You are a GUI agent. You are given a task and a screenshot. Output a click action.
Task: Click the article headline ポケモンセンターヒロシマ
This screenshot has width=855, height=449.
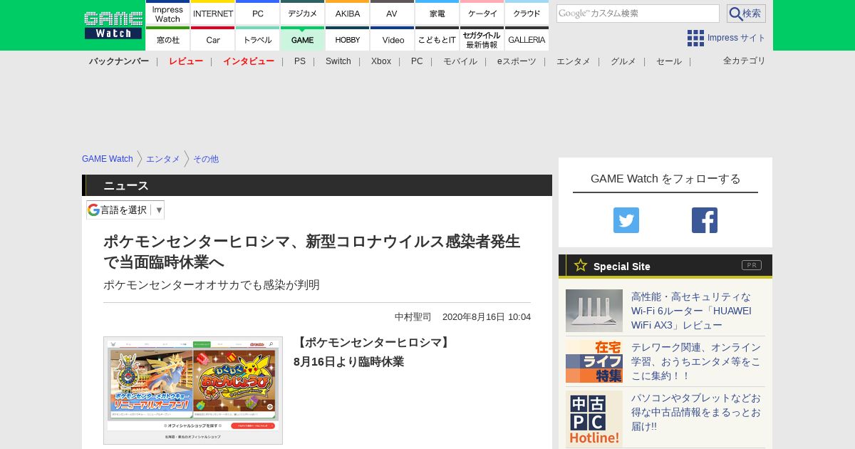[x=312, y=252]
